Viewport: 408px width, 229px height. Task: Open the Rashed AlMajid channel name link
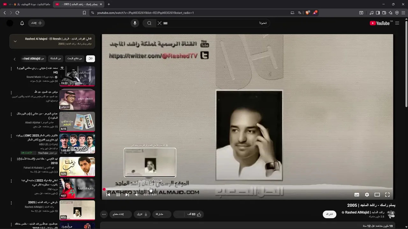[365, 212]
